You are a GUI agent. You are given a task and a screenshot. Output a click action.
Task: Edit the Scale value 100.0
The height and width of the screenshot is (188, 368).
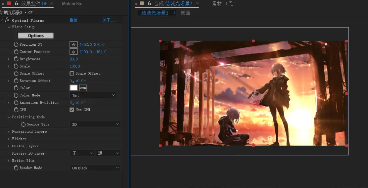75,66
